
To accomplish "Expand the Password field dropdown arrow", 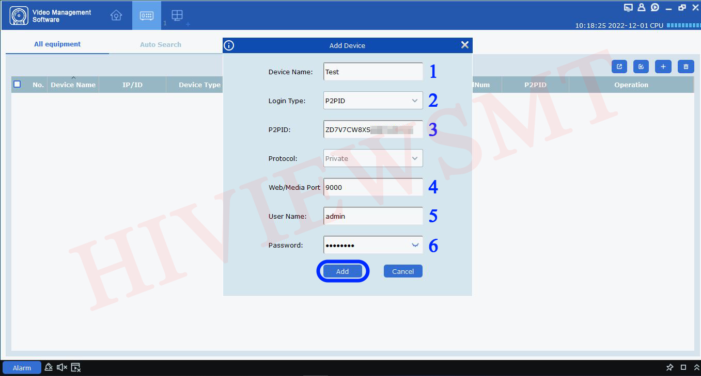I will point(415,245).
